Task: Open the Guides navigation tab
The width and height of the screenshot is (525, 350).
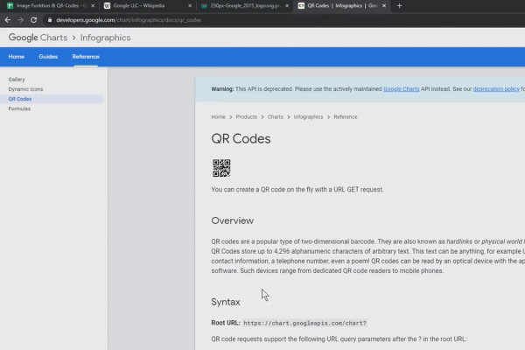Action: pos(48,57)
